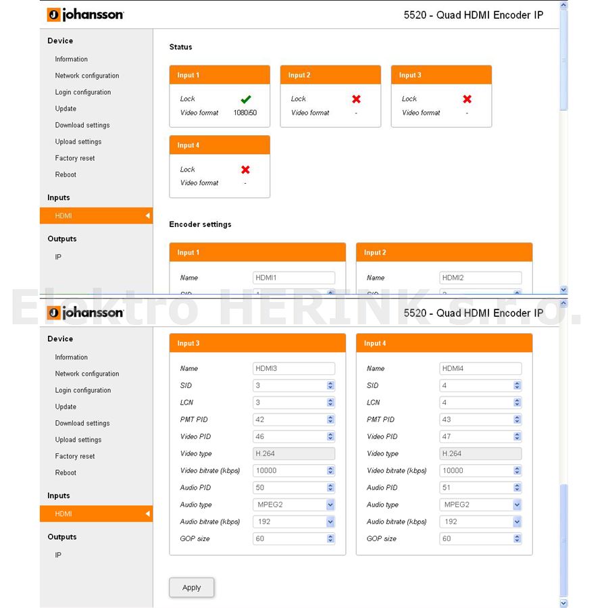Open the Input 3 Audio type dropdown
Screen dimensions: 608x608
pos(294,505)
